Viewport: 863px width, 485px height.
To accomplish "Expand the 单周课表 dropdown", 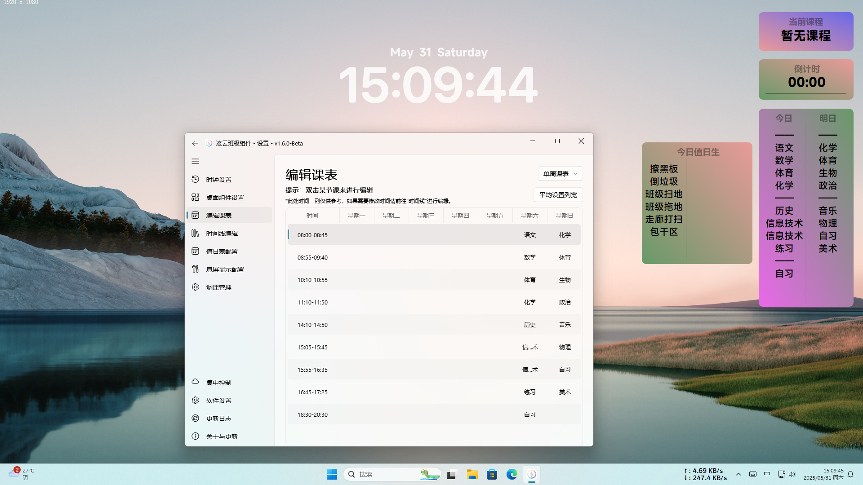I will pos(560,174).
